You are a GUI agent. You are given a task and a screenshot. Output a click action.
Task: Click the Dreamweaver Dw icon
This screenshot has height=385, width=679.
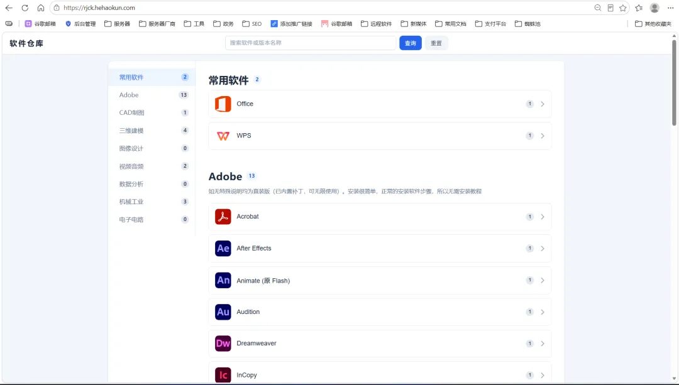223,344
